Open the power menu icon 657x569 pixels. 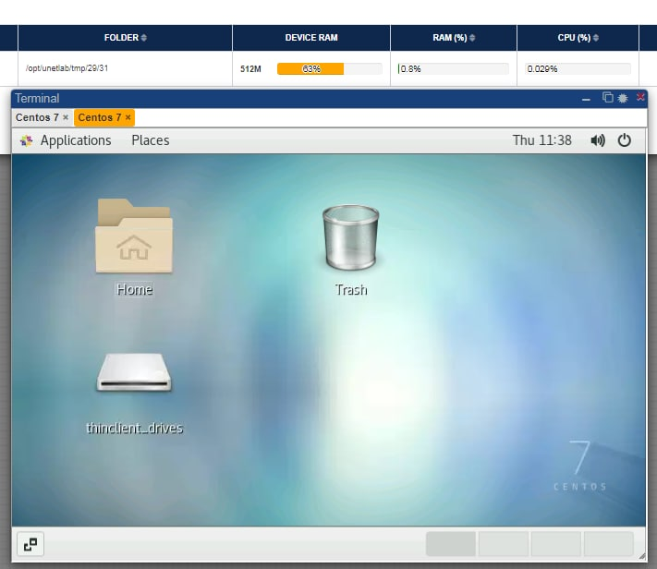[625, 140]
